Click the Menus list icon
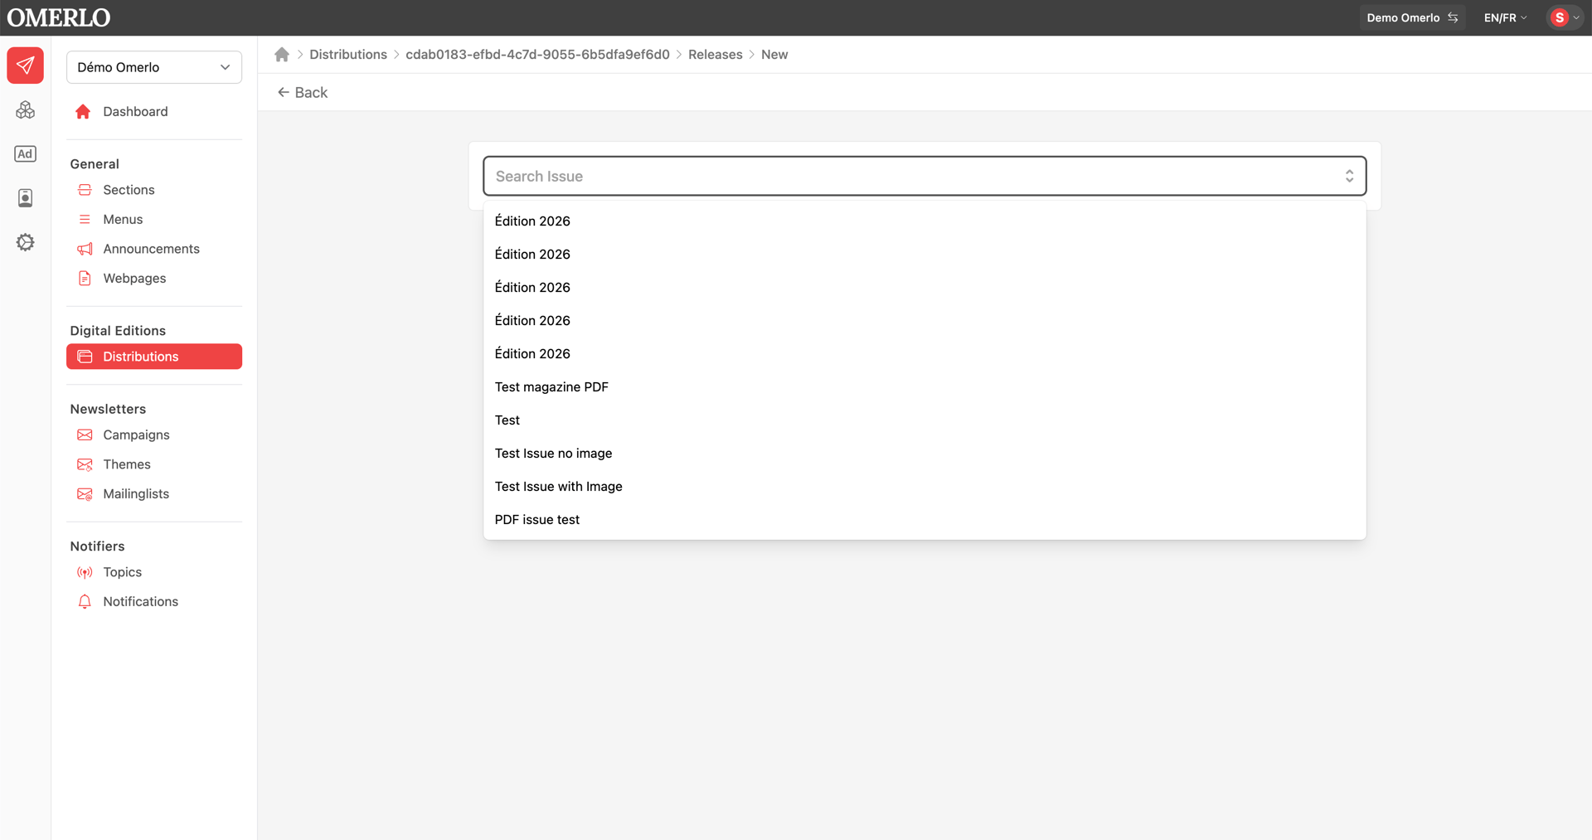1592x840 pixels. [x=85, y=220]
